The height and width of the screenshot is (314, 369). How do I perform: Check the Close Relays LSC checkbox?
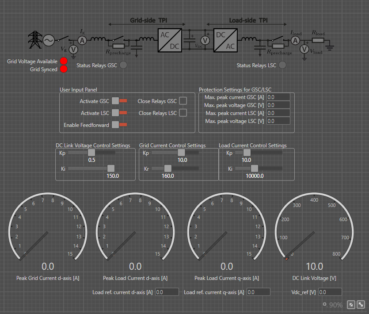(x=183, y=113)
